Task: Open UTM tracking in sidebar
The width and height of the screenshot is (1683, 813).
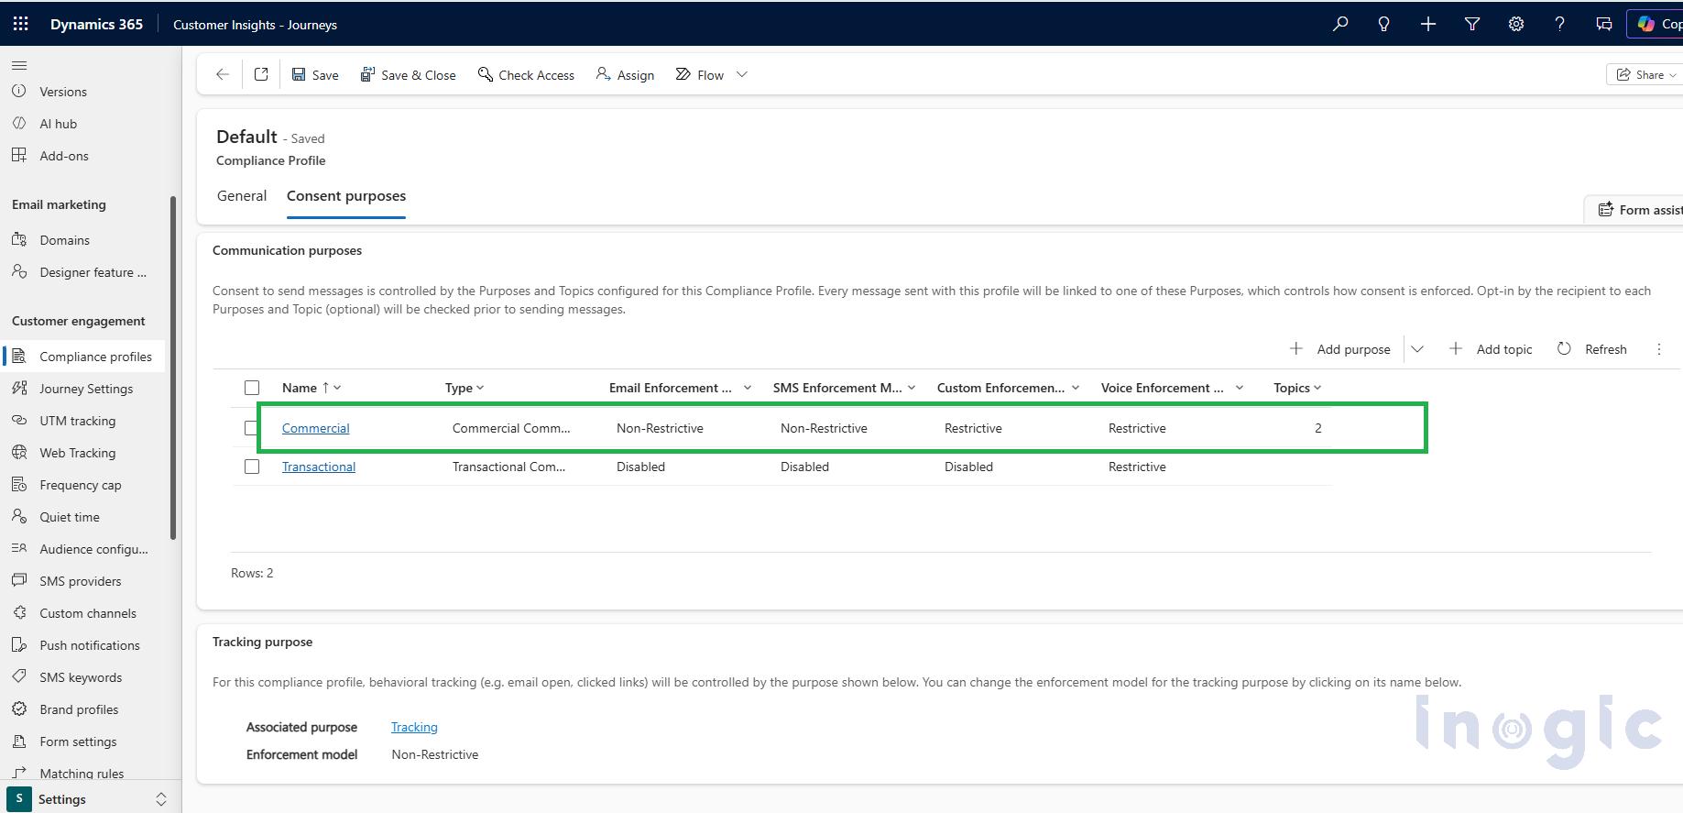Action: point(77,421)
